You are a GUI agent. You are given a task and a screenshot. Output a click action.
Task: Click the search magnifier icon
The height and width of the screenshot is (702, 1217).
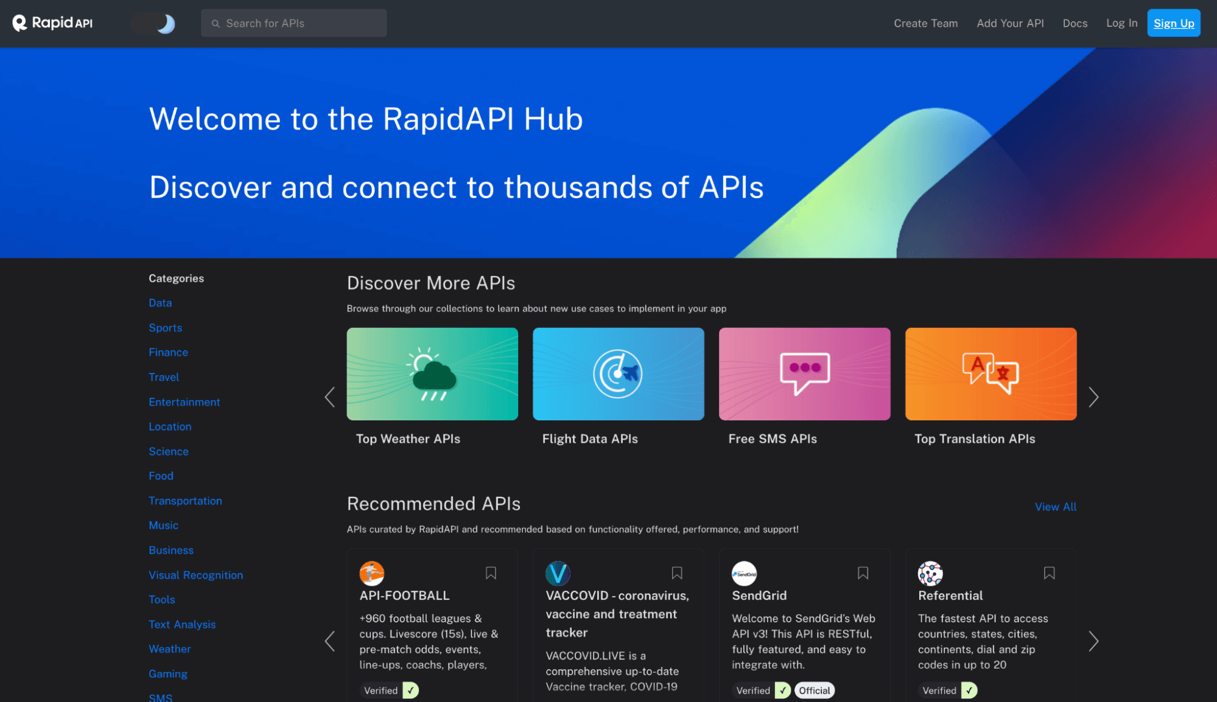pyautogui.click(x=216, y=24)
